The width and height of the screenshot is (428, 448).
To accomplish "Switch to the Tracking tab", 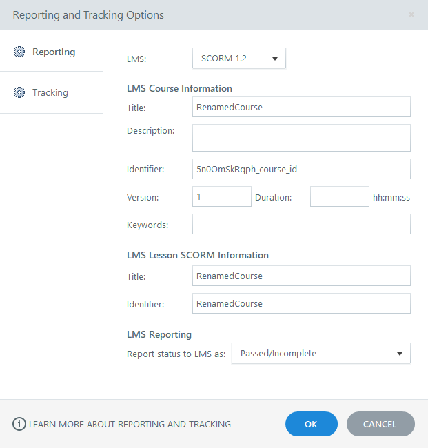I will pyautogui.click(x=50, y=92).
